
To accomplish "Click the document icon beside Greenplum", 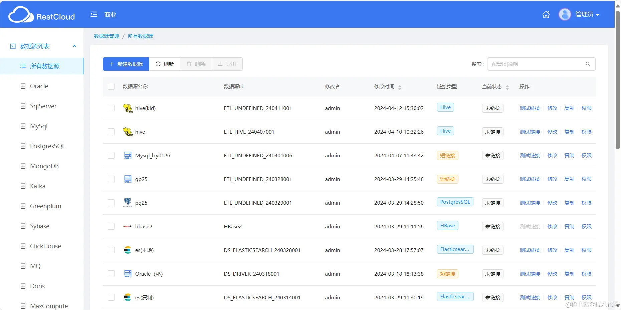I will pos(23,206).
